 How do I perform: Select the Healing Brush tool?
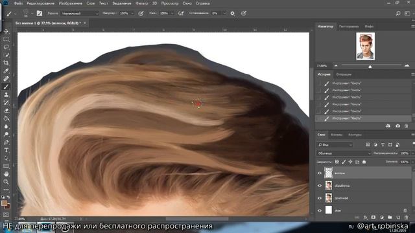coord(6,79)
